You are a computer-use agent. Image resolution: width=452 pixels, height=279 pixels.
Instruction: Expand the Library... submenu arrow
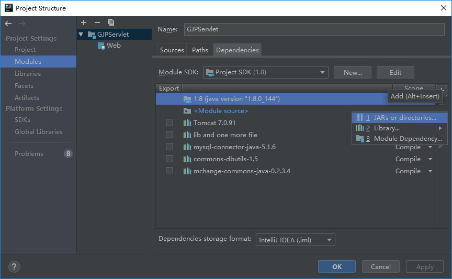coord(440,128)
